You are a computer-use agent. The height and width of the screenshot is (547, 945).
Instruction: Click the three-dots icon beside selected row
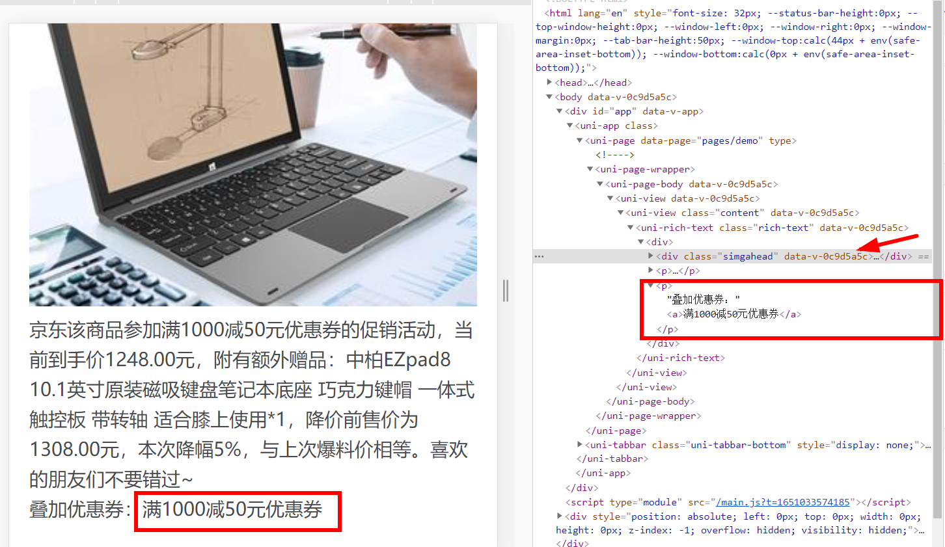(x=539, y=256)
